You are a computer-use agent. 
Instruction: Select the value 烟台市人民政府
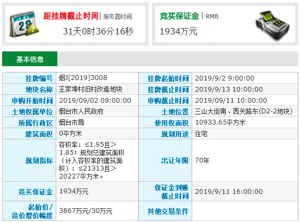click(81, 111)
